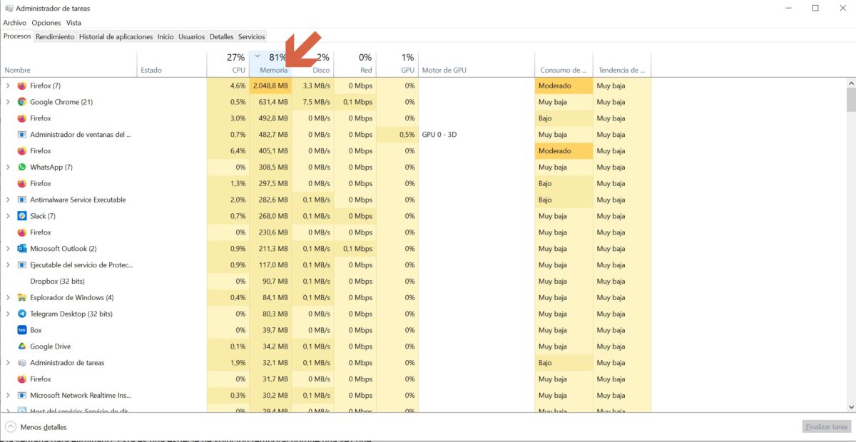
Task: Switch to the Rendimiento tab
Action: click(x=55, y=36)
